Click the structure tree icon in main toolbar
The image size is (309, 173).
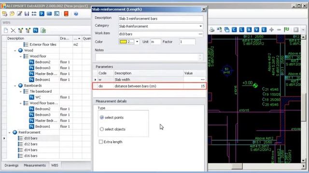pos(34,14)
